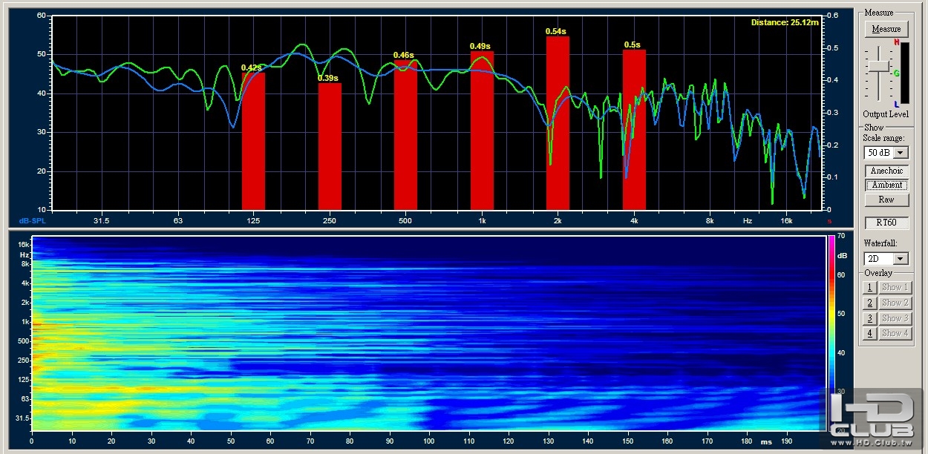Click the 2D waterfall value field
The width and height of the screenshot is (928, 454).
[x=878, y=258]
